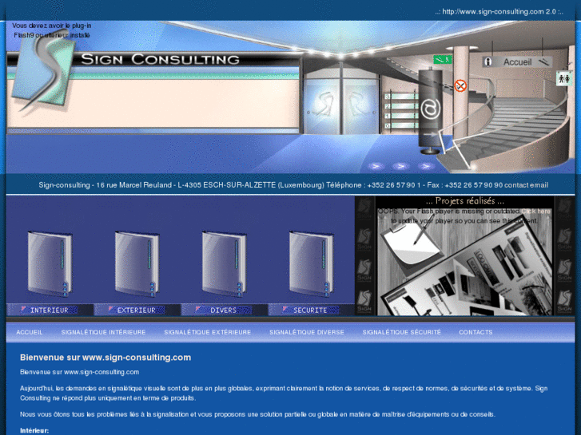Click the clipboard image in projects panel
This screenshot has height=435, width=581.
[411, 244]
